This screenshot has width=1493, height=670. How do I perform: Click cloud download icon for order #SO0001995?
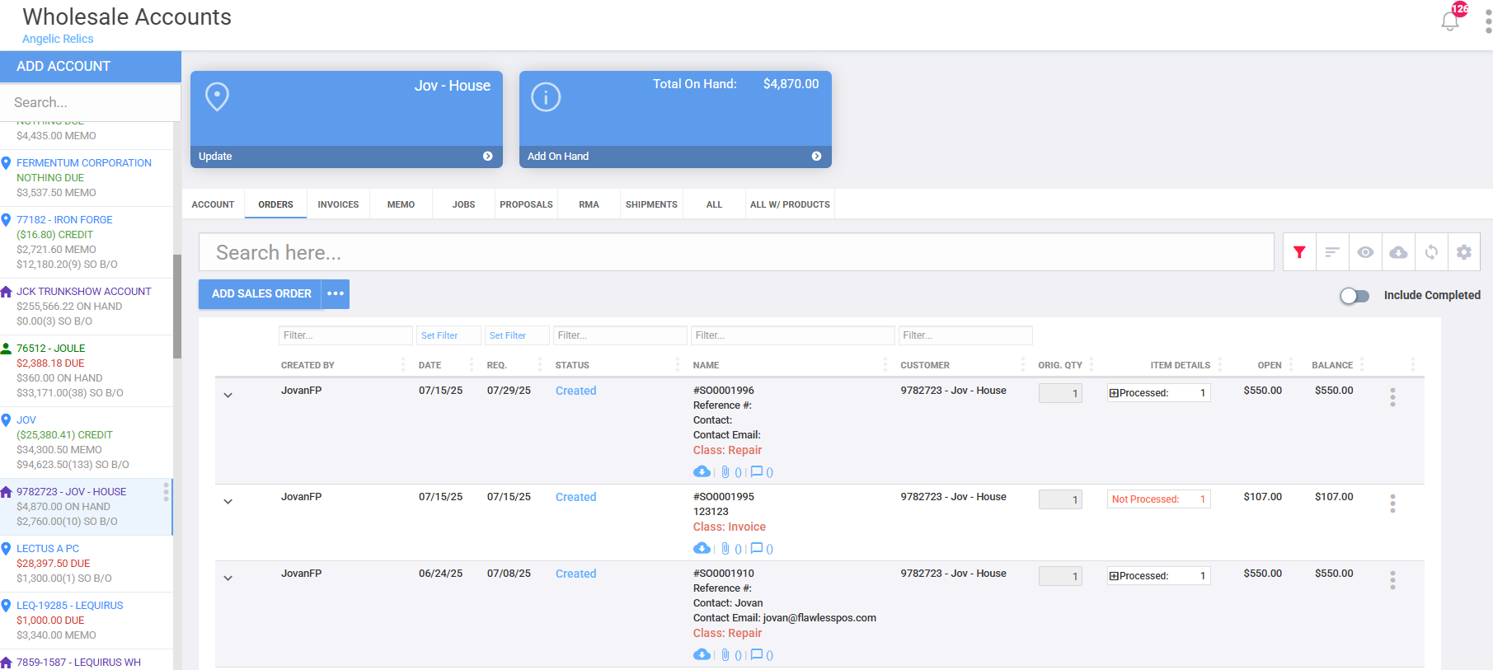(x=702, y=548)
